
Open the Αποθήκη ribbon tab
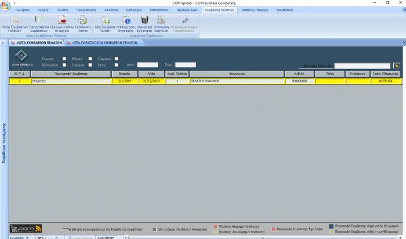tap(111, 10)
